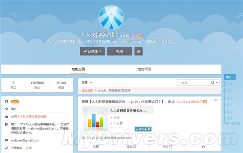Send a private message via 私信
This screenshot has width=243, height=153.
119,51
